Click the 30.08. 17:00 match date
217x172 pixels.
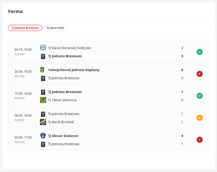click(23, 137)
